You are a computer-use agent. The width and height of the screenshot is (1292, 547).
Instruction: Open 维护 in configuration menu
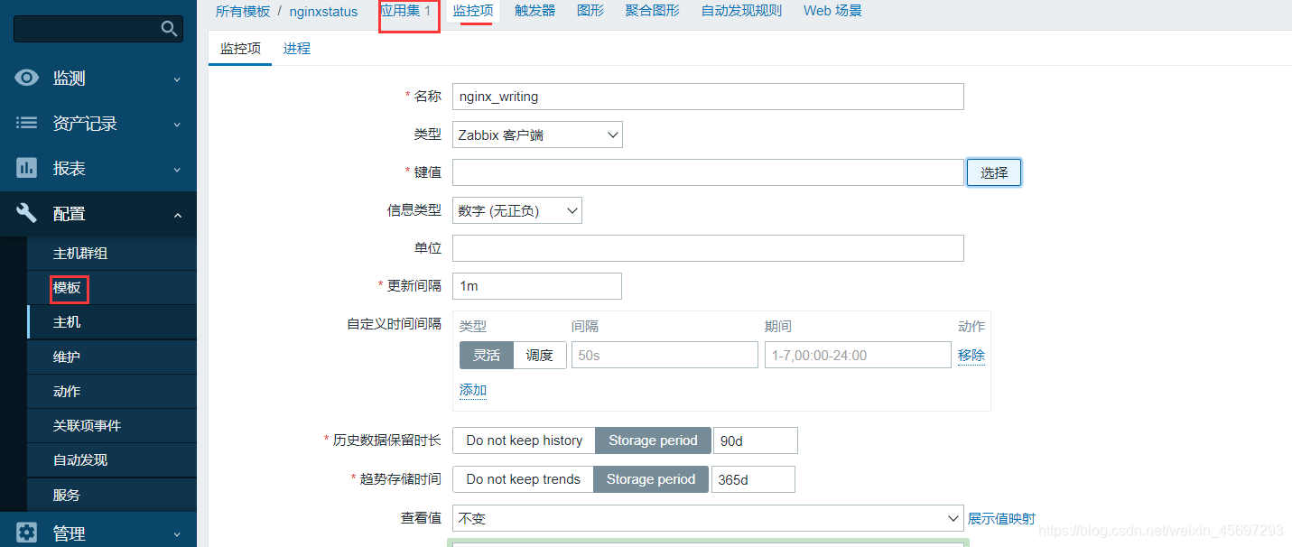click(67, 357)
